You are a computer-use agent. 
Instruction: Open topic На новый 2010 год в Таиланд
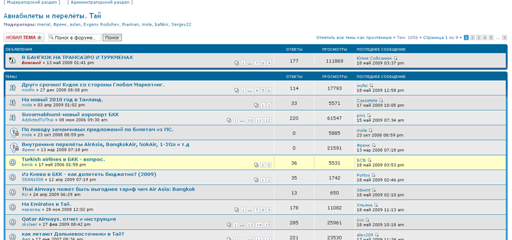pyautogui.click(x=62, y=100)
